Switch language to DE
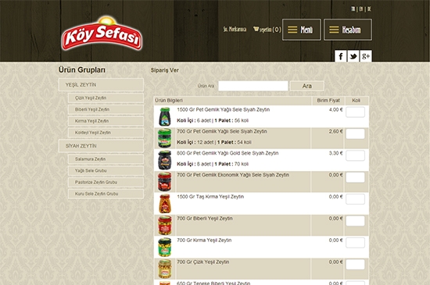Viewport: 430px width, 285px height. [x=369, y=9]
